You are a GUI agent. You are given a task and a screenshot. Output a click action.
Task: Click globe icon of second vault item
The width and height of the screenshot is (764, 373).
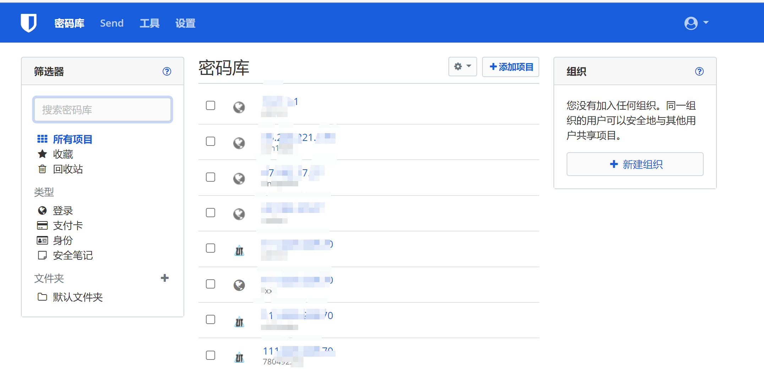(x=239, y=143)
